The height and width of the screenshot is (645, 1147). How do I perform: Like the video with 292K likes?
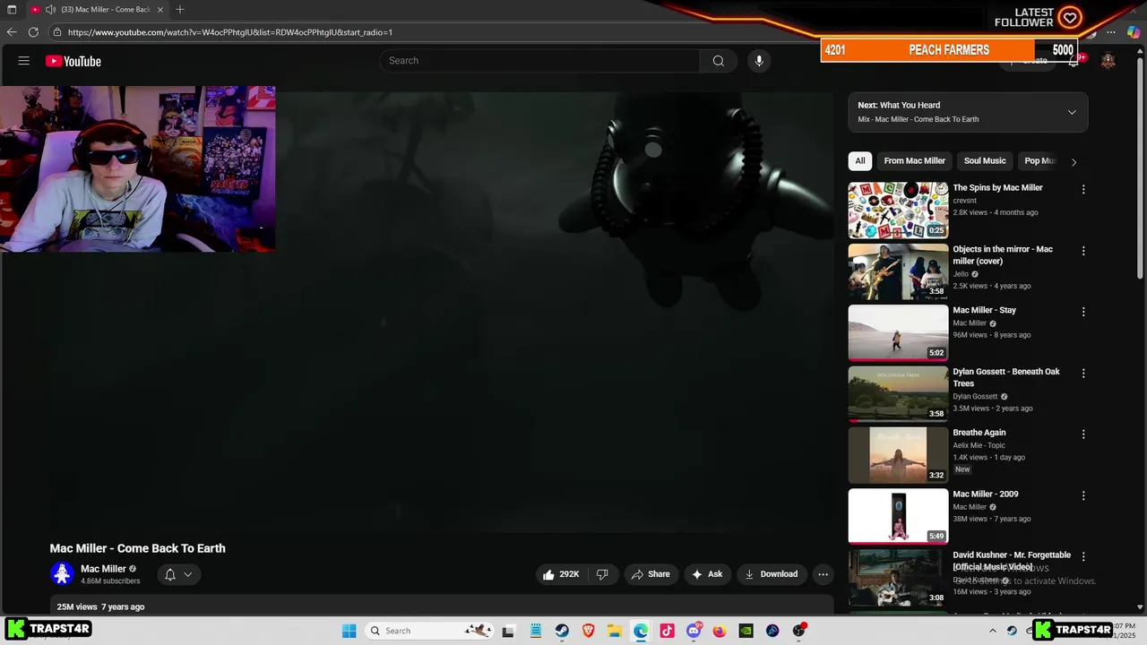coord(561,574)
